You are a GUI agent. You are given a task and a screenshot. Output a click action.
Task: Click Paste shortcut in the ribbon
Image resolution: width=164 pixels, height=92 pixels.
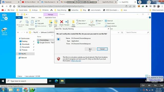click(41, 26)
